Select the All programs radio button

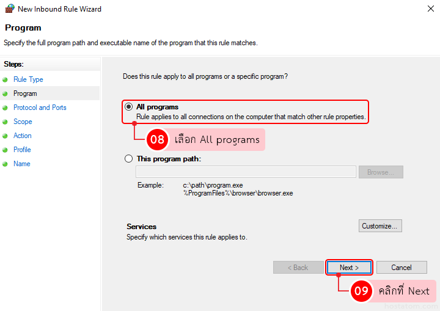128,107
